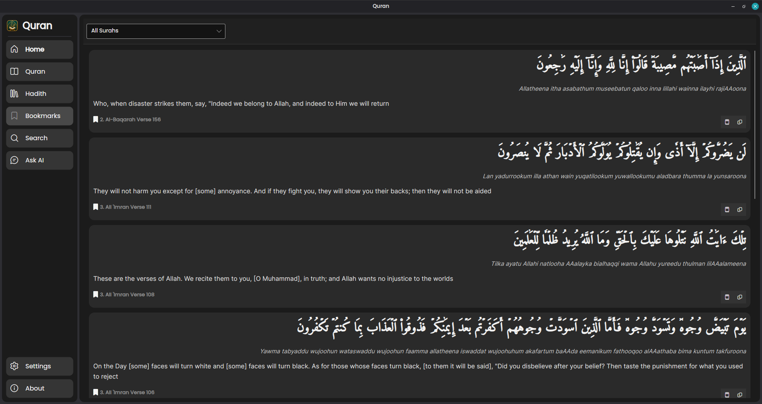This screenshot has height=404, width=762.
Task: Click the copy icon for Ali 'Imran Verse 108
Action: [x=740, y=297]
